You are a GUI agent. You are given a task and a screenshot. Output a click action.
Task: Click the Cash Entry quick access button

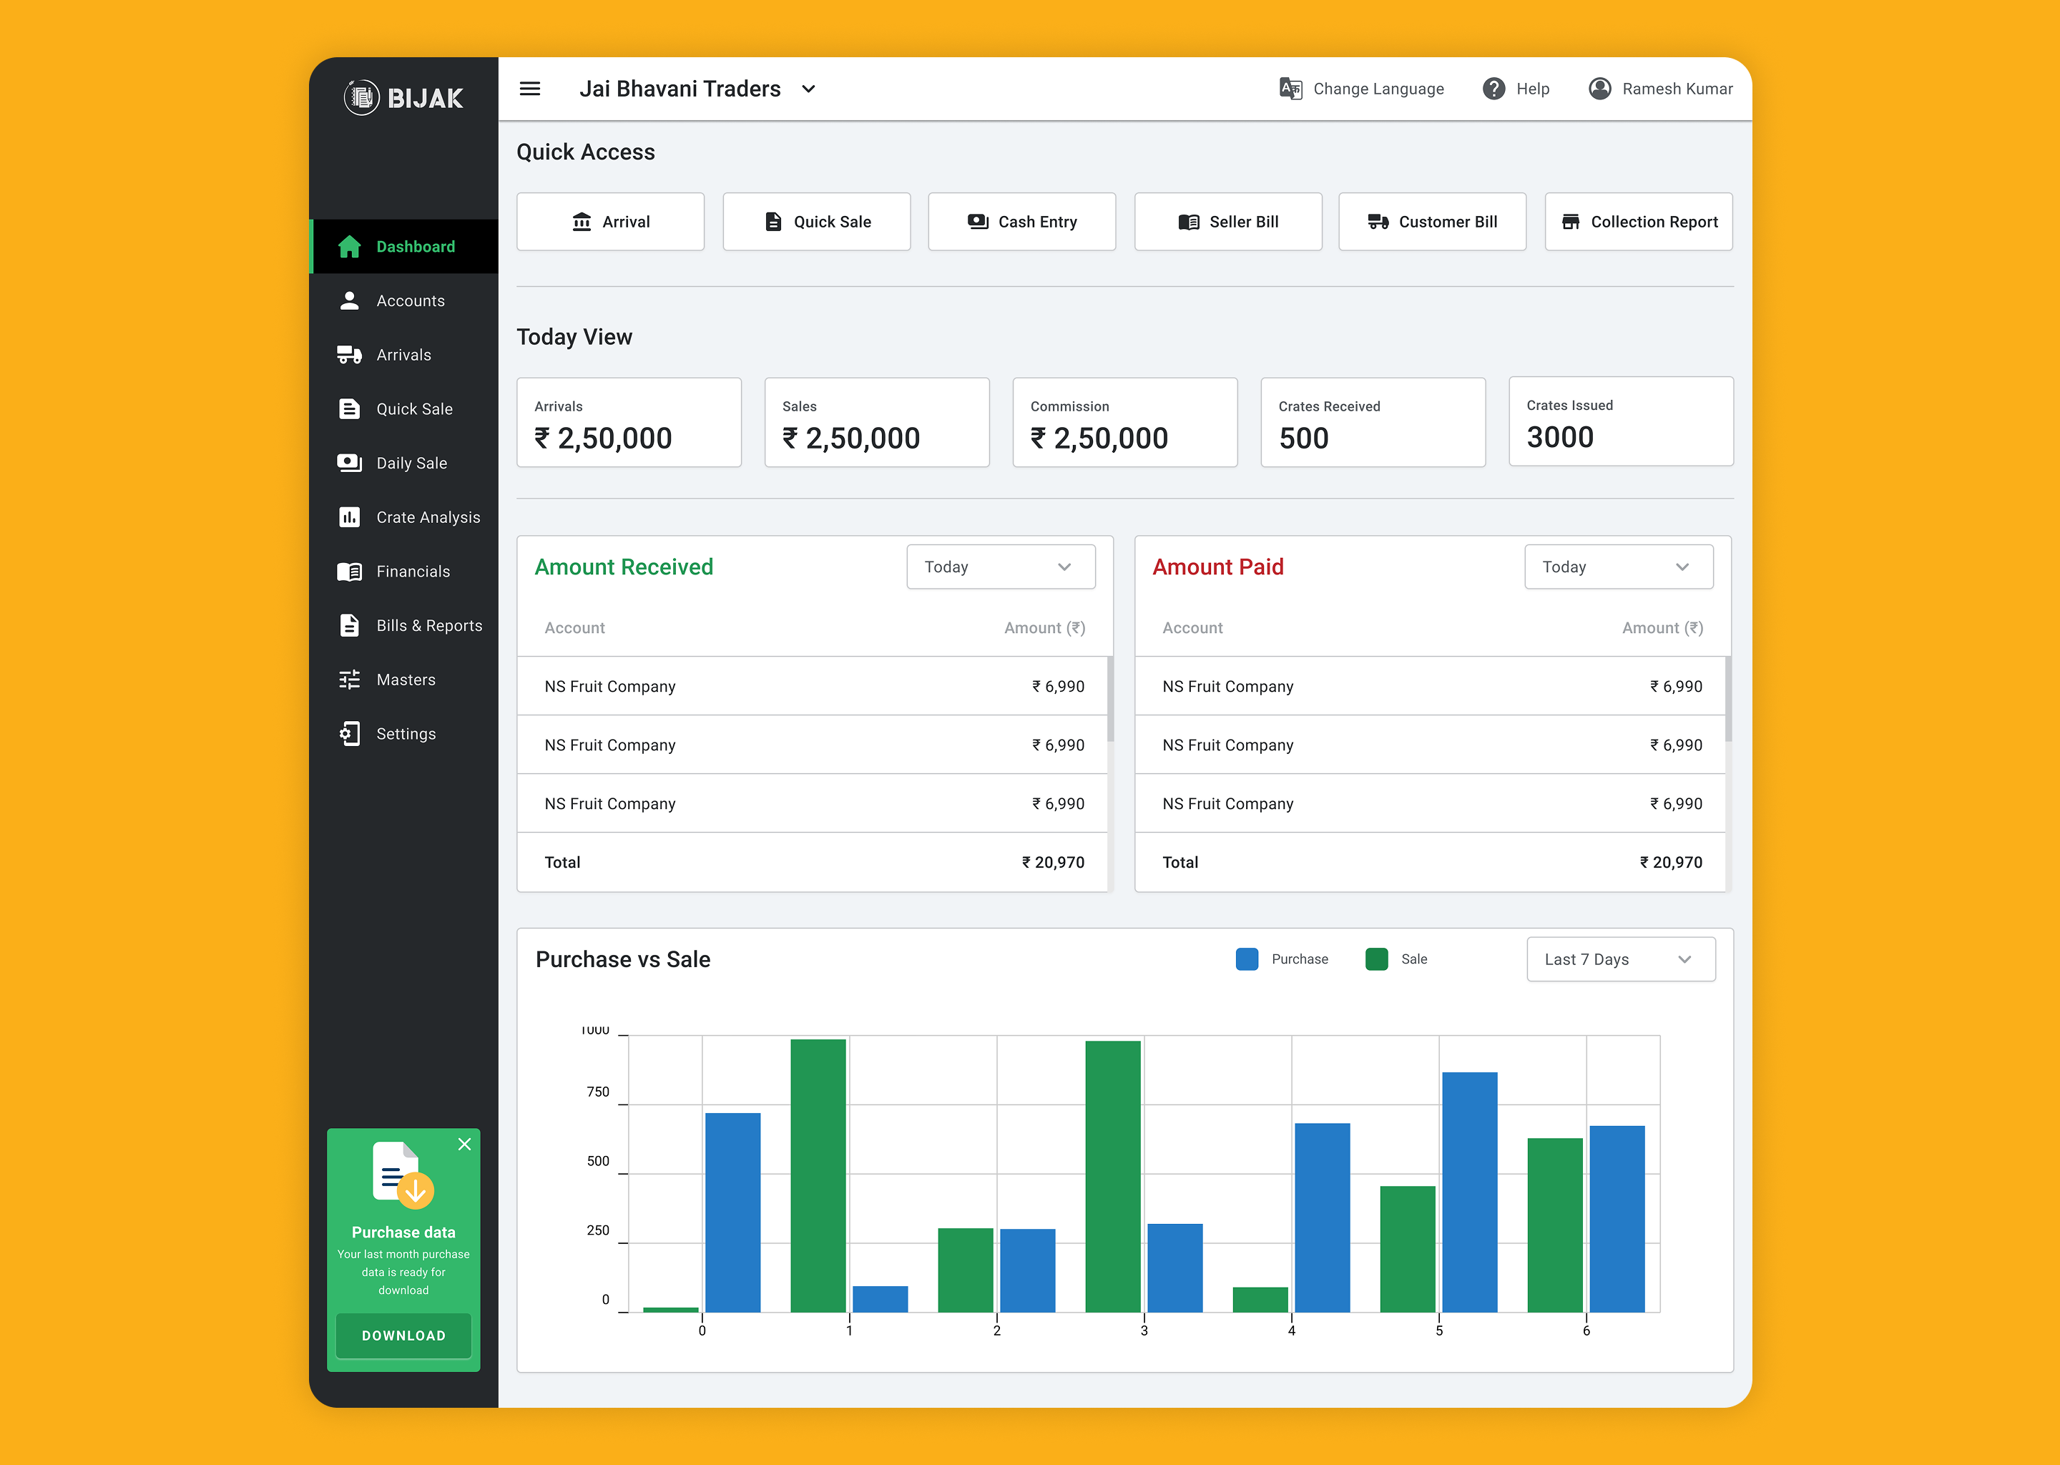tap(1021, 222)
